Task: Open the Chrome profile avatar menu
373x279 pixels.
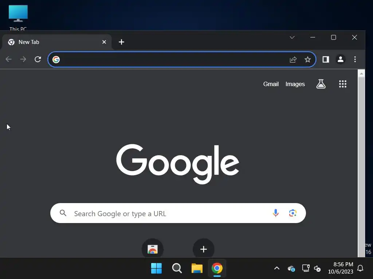Action: 341,59
